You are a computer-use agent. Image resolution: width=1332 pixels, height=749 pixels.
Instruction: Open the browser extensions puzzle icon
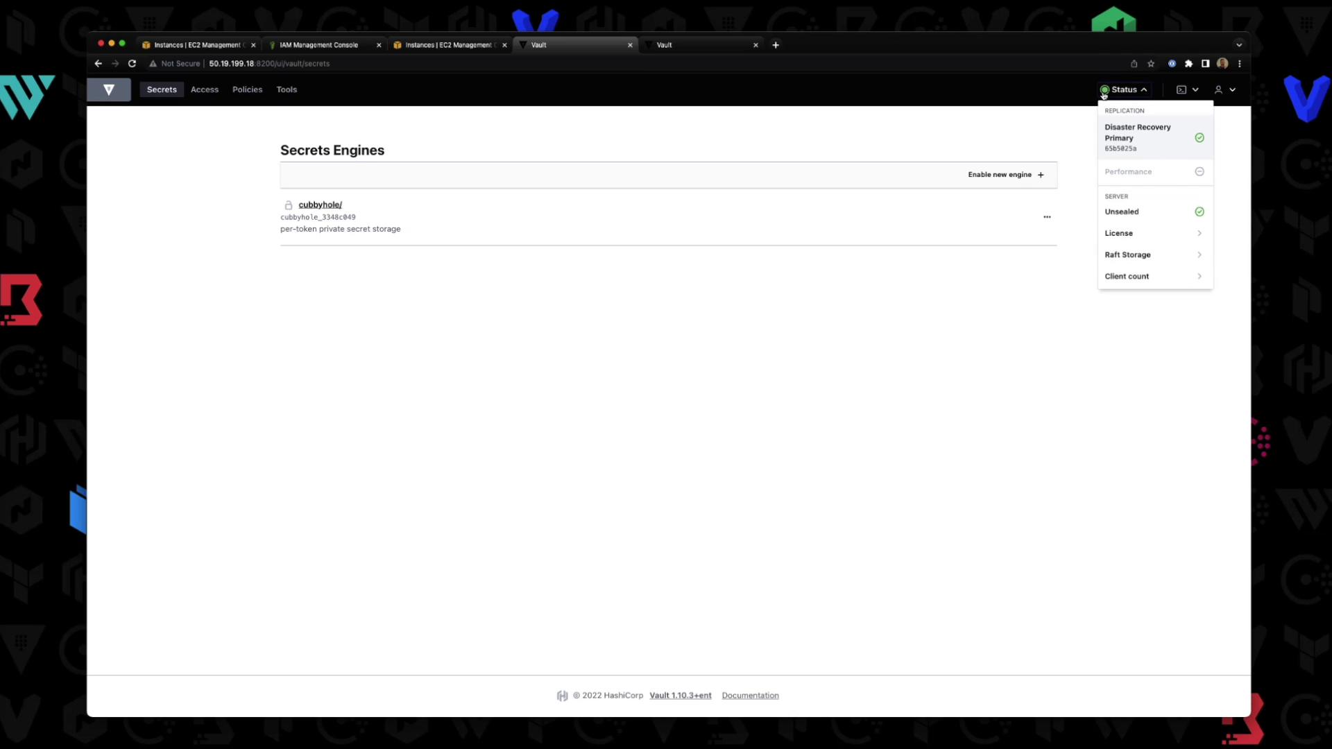point(1188,63)
